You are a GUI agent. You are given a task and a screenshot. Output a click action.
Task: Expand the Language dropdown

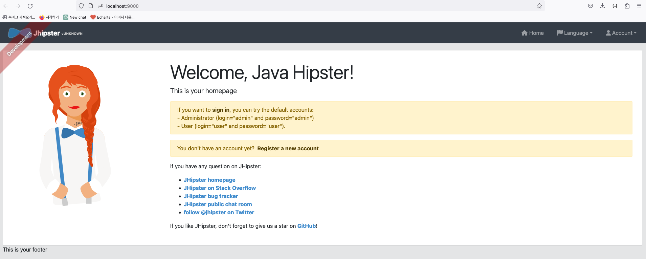click(x=575, y=33)
